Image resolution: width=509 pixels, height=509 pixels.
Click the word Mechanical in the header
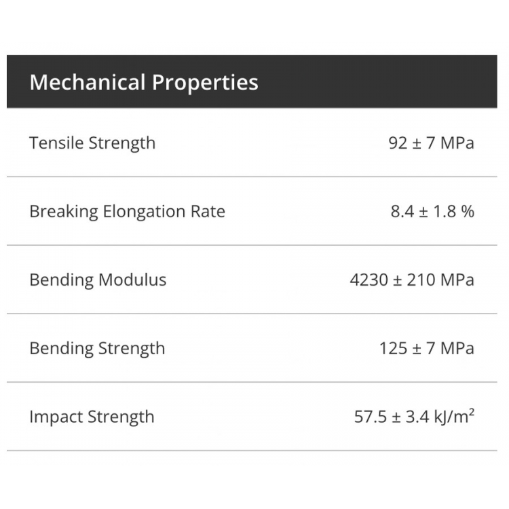click(x=87, y=82)
